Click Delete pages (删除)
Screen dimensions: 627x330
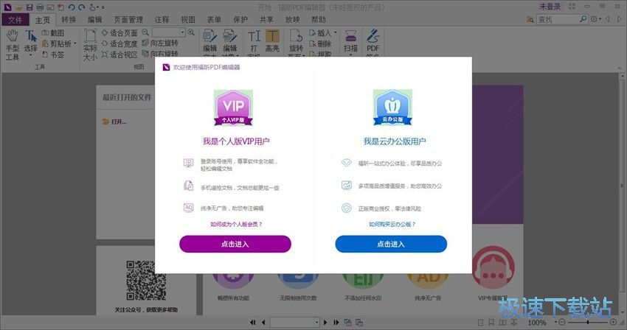[320, 44]
